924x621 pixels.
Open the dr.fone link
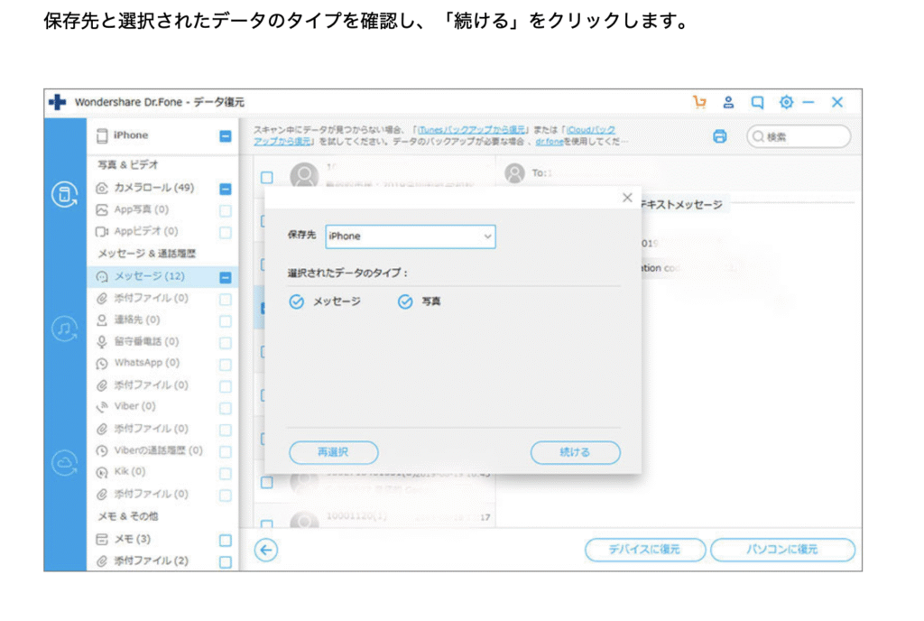pos(550,142)
